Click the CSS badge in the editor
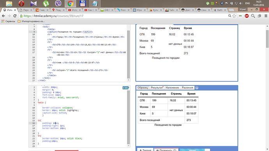The image size is (269, 151). click(126, 88)
